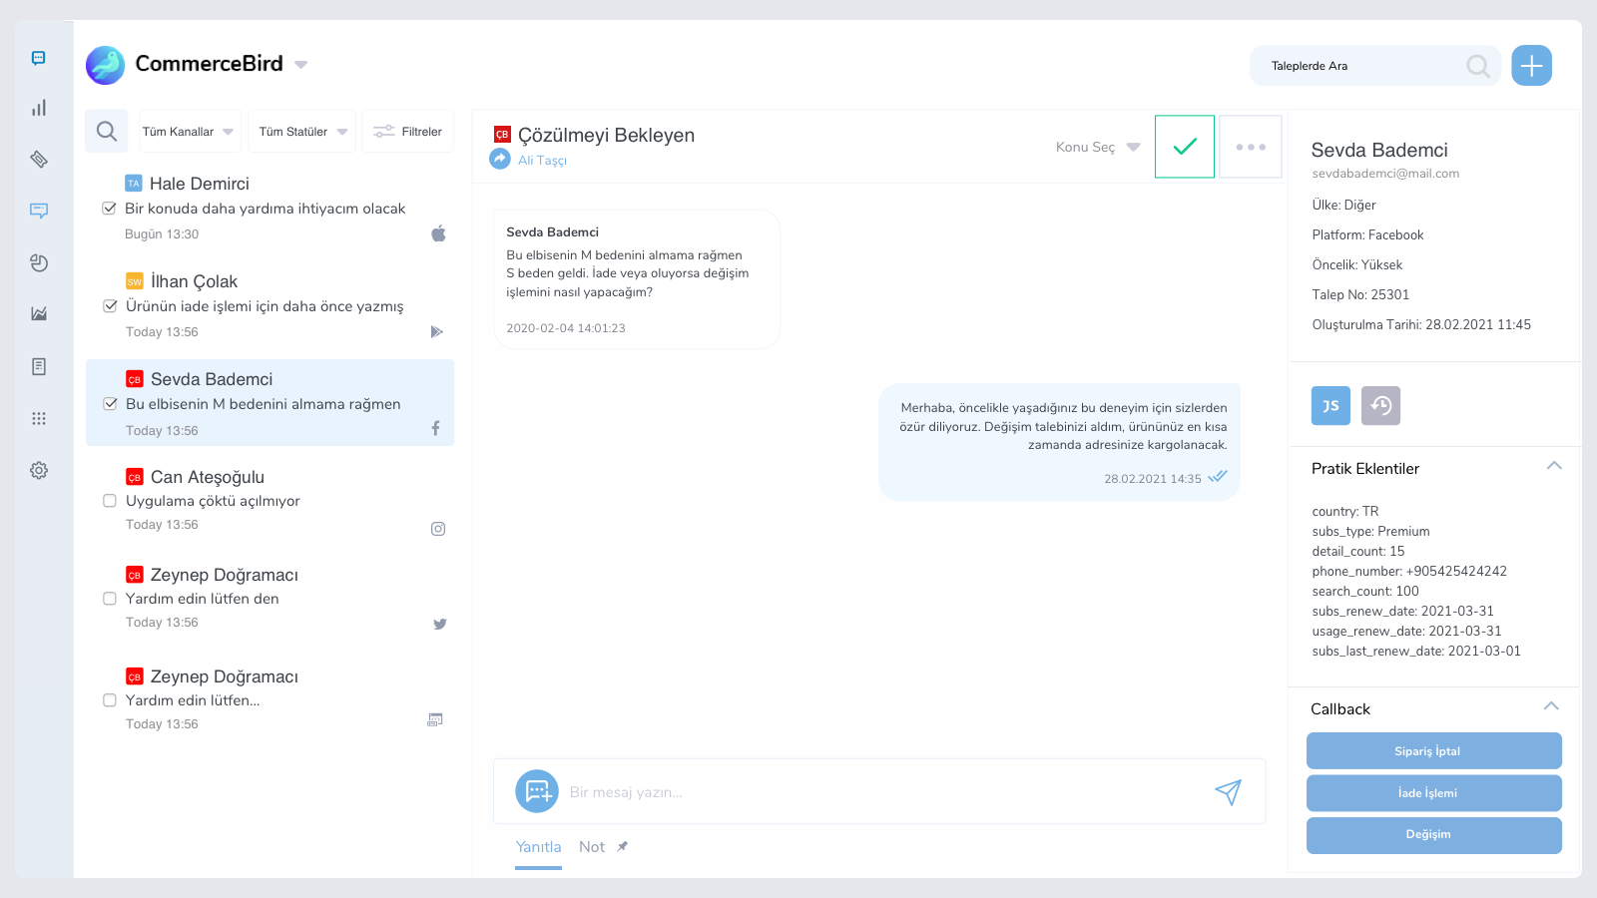Toggle the checkbox on Sevda Bademci's ticket
Image resolution: width=1597 pixels, height=898 pixels.
click(110, 404)
